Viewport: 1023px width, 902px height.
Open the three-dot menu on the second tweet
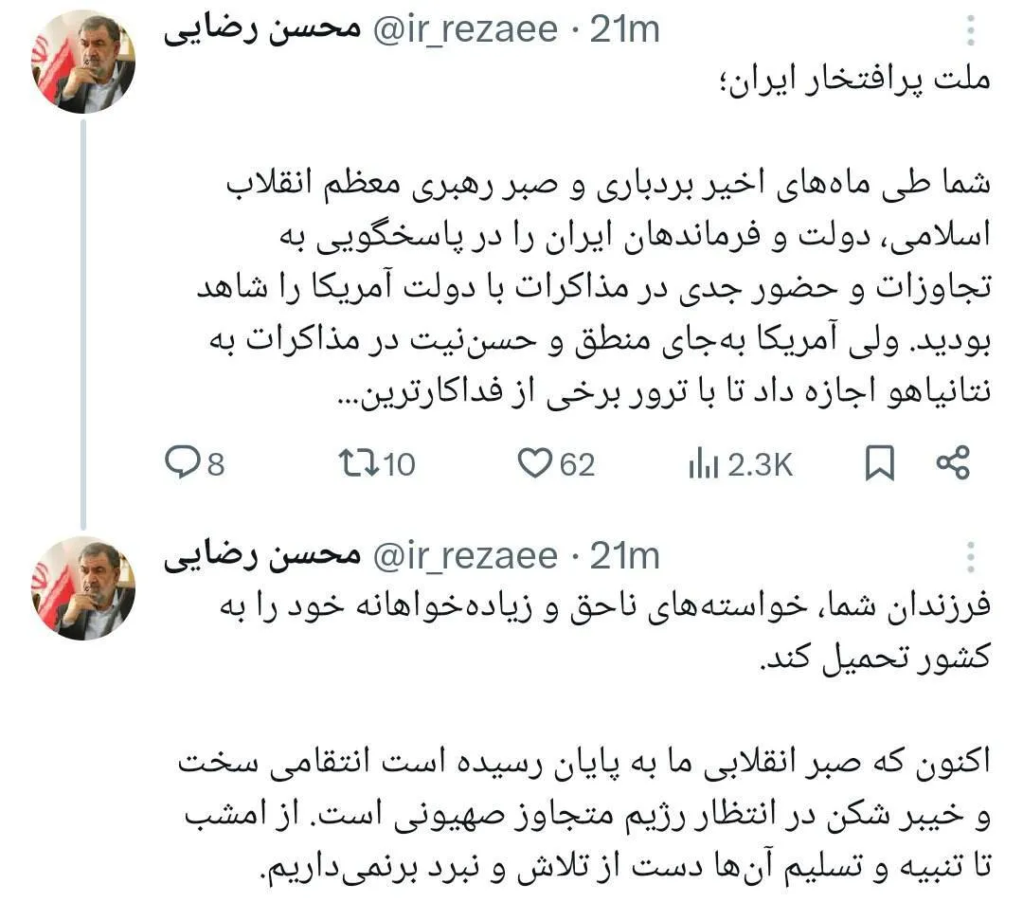[969, 557]
